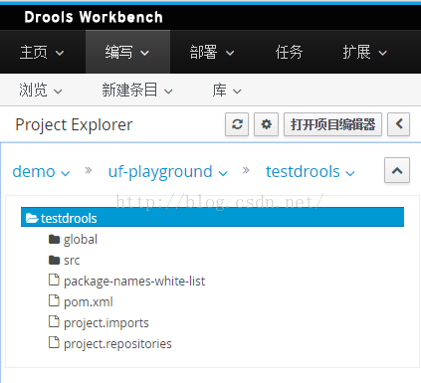Click the 打开项目编辑器 button
The height and width of the screenshot is (383, 421).
pos(332,124)
